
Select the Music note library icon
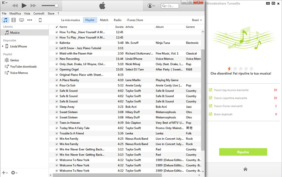point(5,20)
